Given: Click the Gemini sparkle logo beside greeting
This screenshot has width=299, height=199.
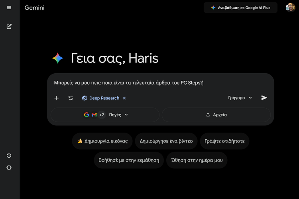Looking at the screenshot, I should 58,59.
